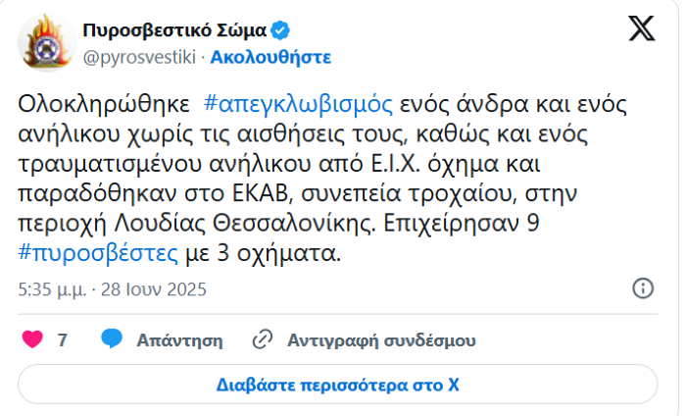Click the chain link copy icon
This screenshot has height=416, width=686.
(x=262, y=340)
